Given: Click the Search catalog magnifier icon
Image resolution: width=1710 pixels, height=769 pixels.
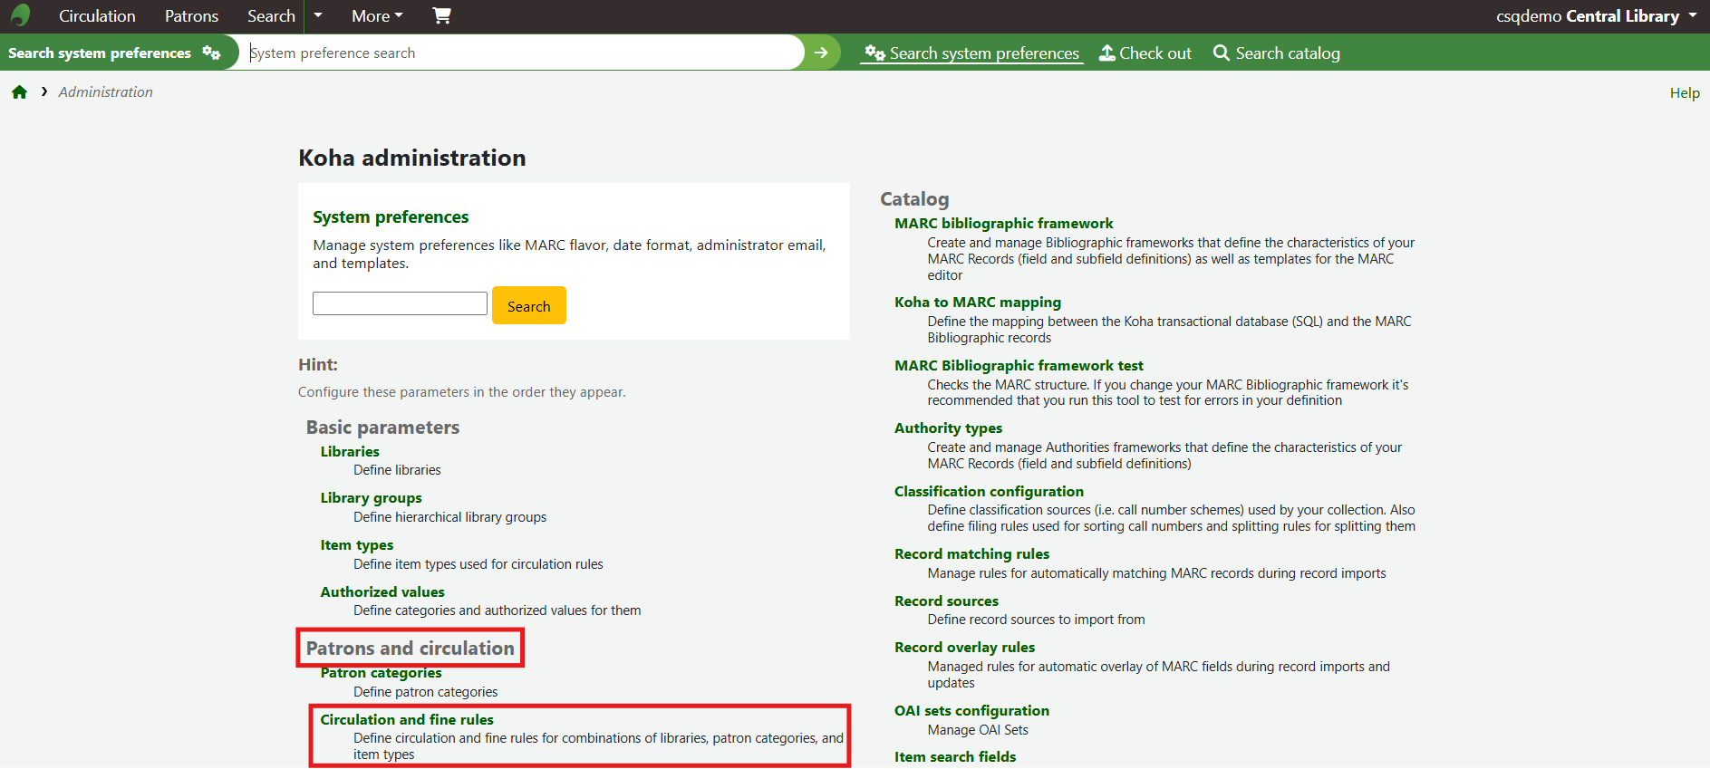Looking at the screenshot, I should coord(1221,53).
